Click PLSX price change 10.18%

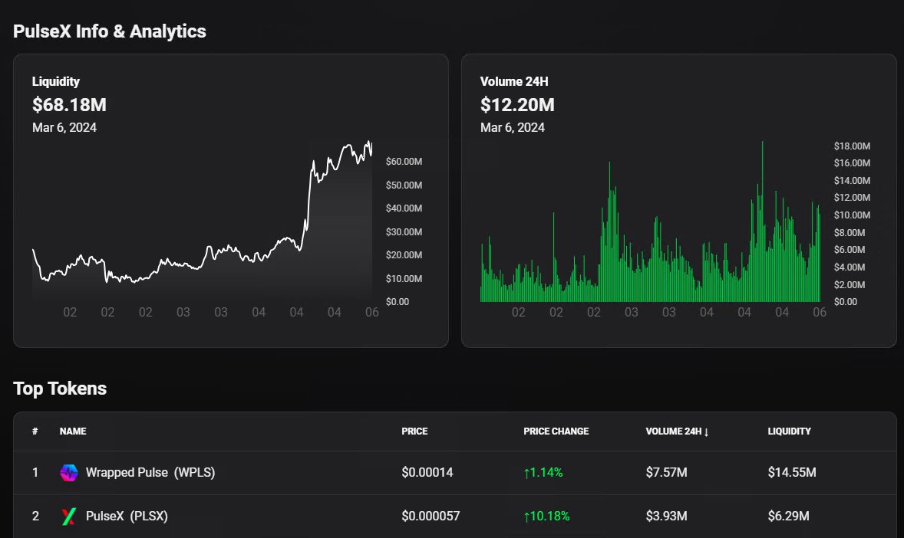pyautogui.click(x=546, y=516)
